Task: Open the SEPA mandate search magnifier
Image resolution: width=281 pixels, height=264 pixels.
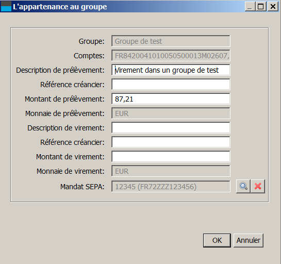Action: pyautogui.click(x=243, y=186)
